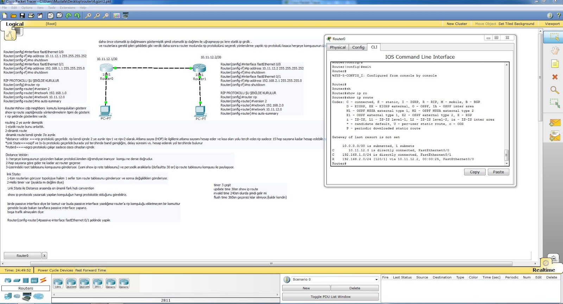Pick the 2621XM router model
Image resolution: width=563 pixels, height=304 pixels.
(84, 283)
